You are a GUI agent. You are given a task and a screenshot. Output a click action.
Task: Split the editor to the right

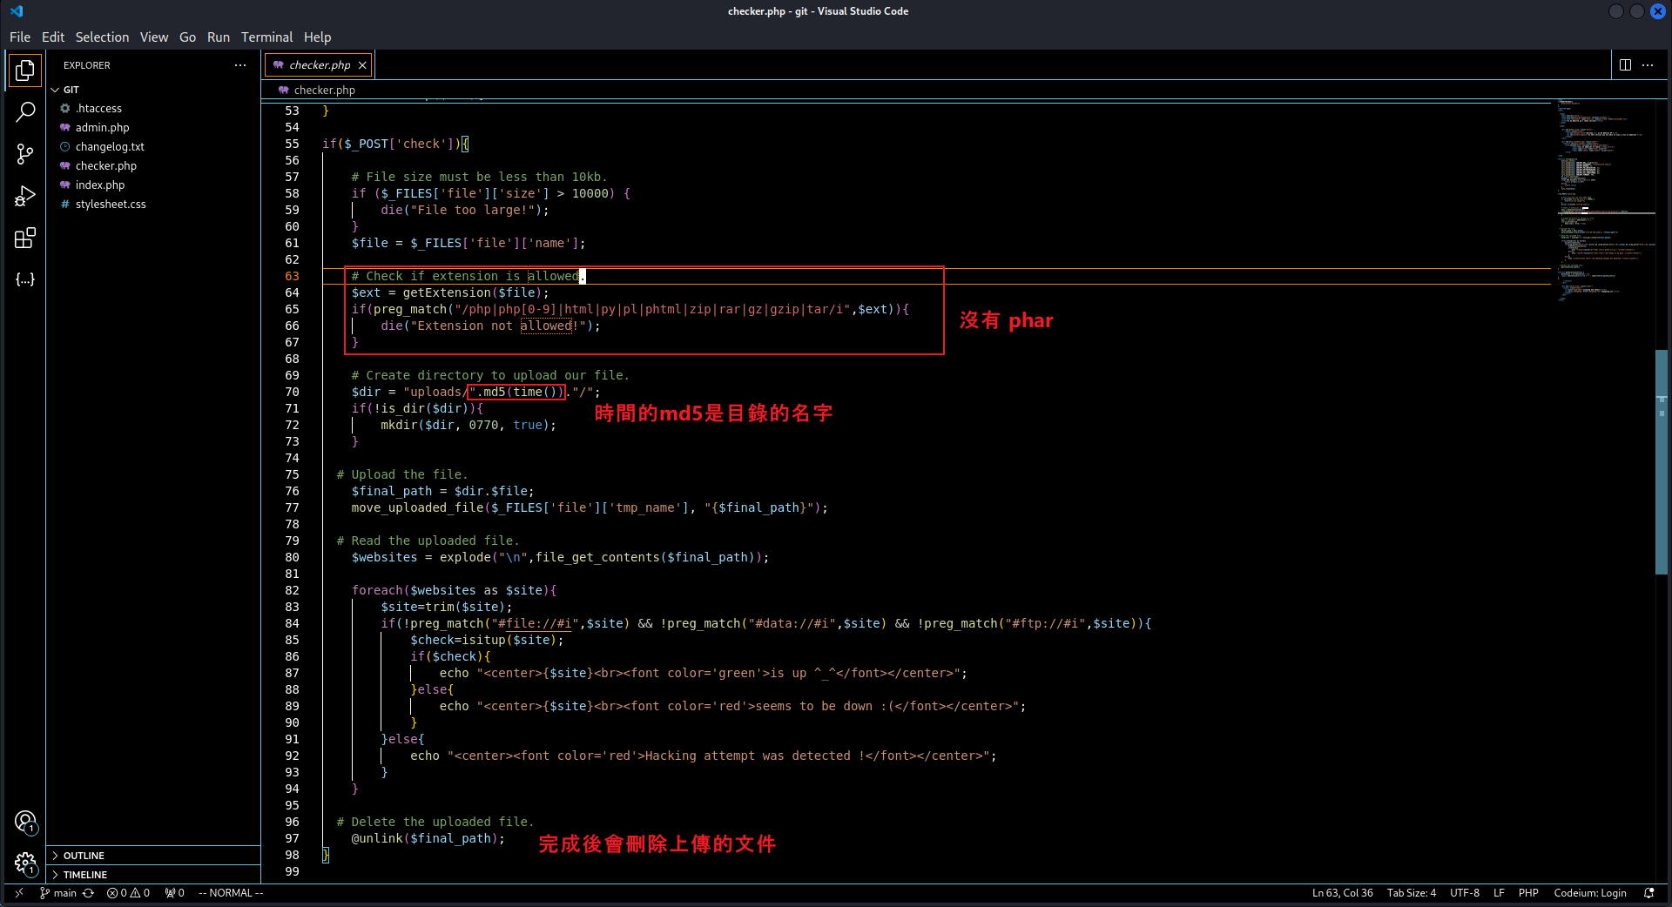pyautogui.click(x=1625, y=65)
